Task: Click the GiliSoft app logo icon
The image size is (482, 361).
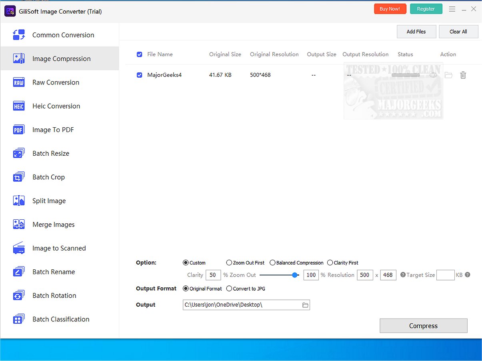Action: [x=10, y=11]
